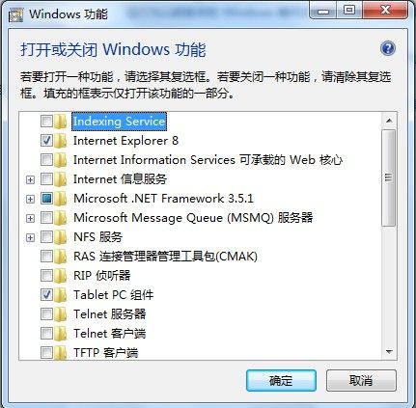Click the folder icon beside Internet Explorer 8
416x408 pixels.
[61, 141]
